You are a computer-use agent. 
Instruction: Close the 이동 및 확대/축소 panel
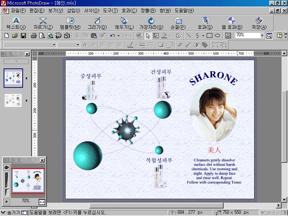[42, 160]
